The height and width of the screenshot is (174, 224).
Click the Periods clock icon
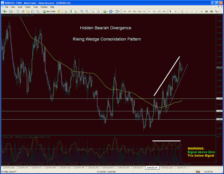[111, 11]
